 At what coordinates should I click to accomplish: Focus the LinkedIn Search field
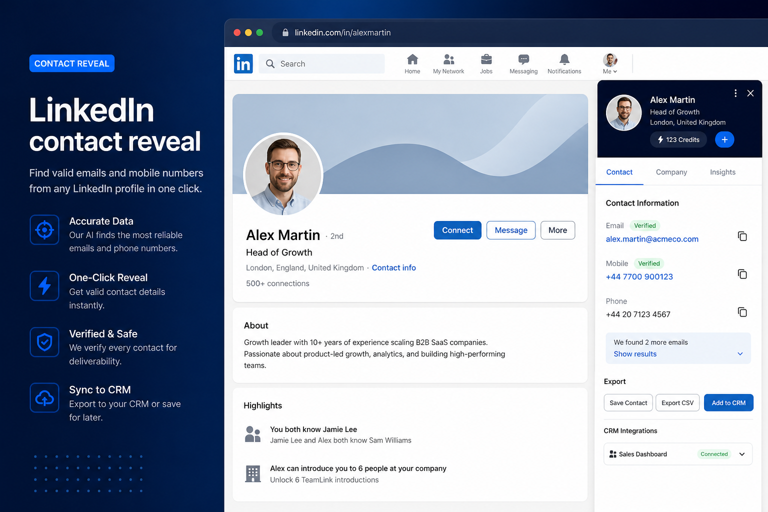click(321, 63)
